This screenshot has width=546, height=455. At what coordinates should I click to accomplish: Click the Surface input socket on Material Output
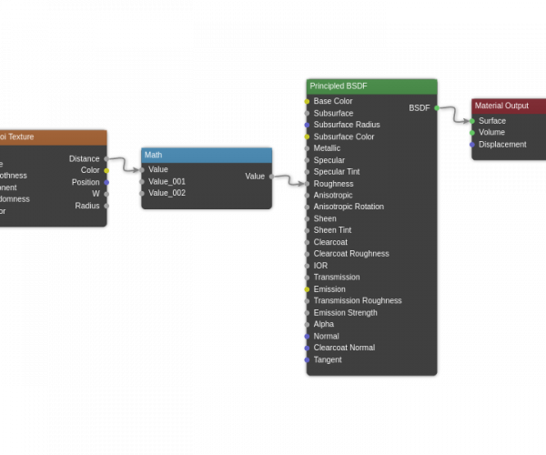tap(472, 121)
